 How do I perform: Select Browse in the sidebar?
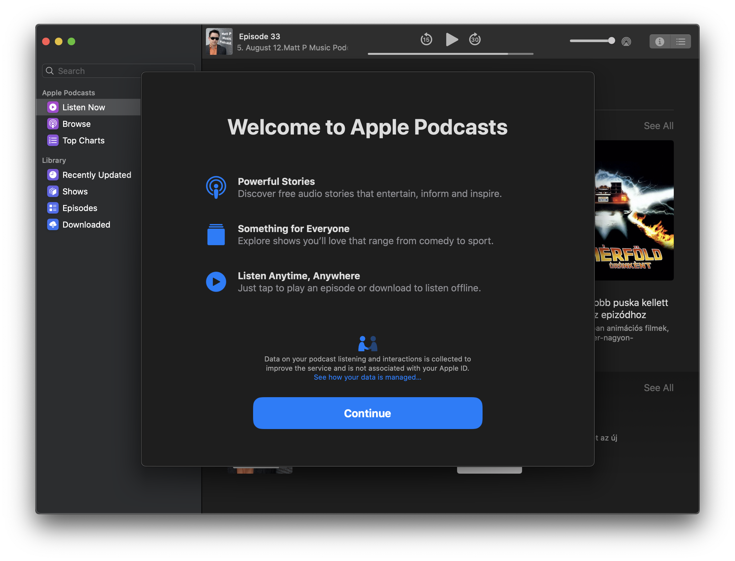[x=76, y=124]
